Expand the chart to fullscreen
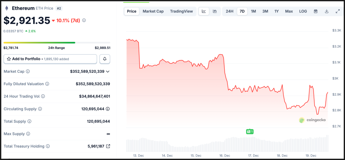This screenshot has height=160, width=345. (337, 11)
